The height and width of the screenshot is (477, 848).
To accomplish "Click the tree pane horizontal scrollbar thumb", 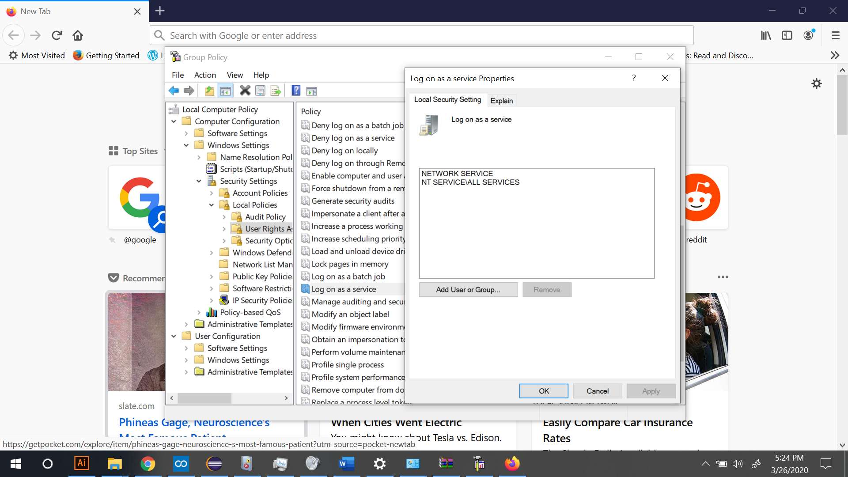I will click(x=204, y=398).
